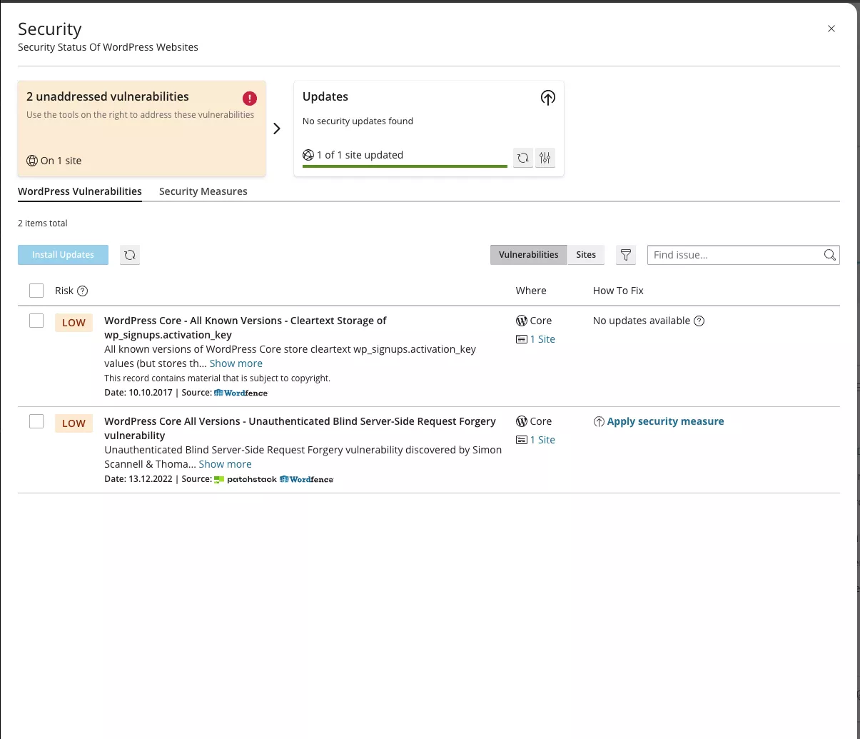Screen dimensions: 860x739
Task: Select the Server-Side Request Forgery checkbox
Action: [36, 422]
